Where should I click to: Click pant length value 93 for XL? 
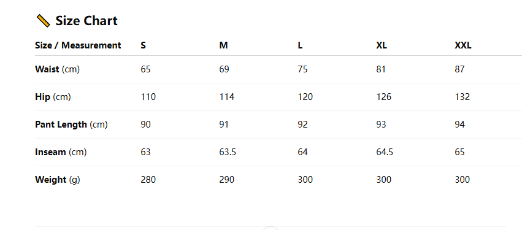[381, 125]
